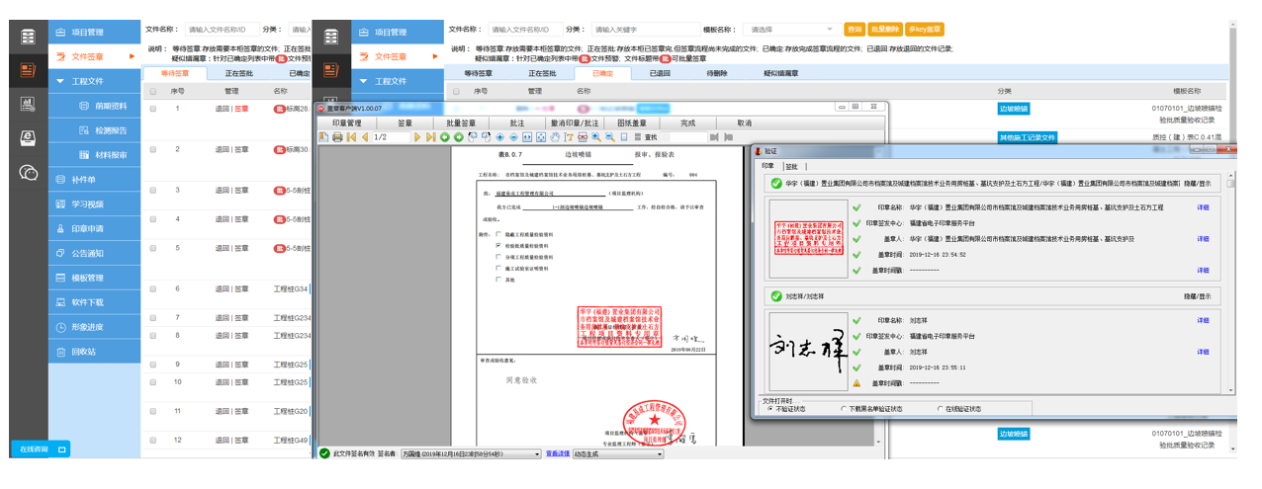Screen dimensions: 1262x489
Task: Click the single page layout icon in the viewer
Action: point(624,137)
